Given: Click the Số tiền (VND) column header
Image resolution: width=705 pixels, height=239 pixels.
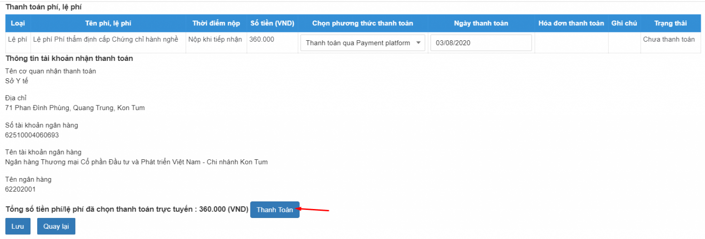Looking at the screenshot, I should pos(272,23).
